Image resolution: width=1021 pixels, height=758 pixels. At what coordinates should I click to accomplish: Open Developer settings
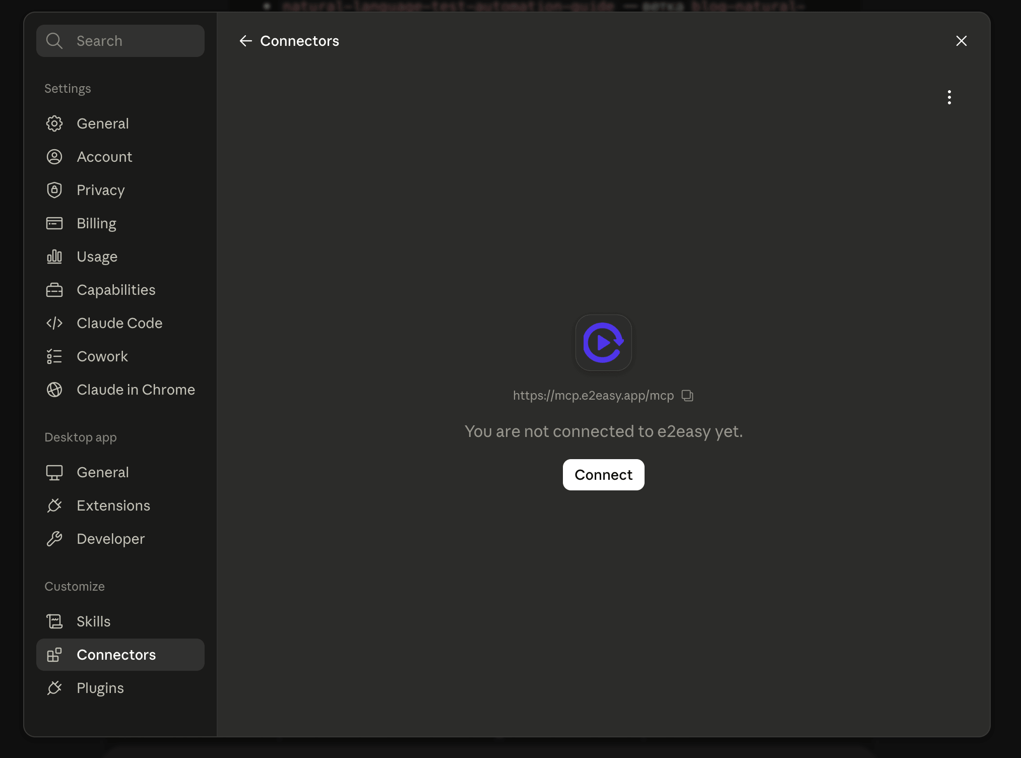[x=120, y=539]
